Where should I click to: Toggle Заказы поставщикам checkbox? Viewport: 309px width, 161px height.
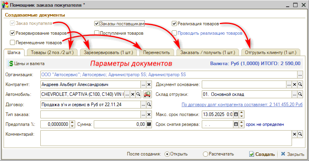coord(97,24)
